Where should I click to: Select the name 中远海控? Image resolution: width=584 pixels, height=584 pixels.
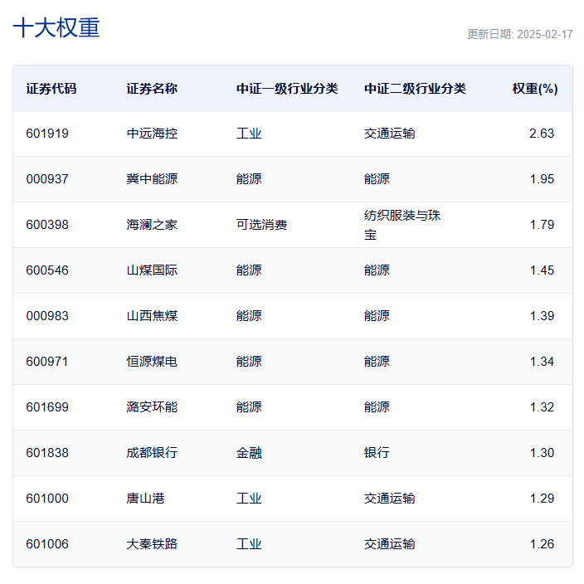coord(152,134)
